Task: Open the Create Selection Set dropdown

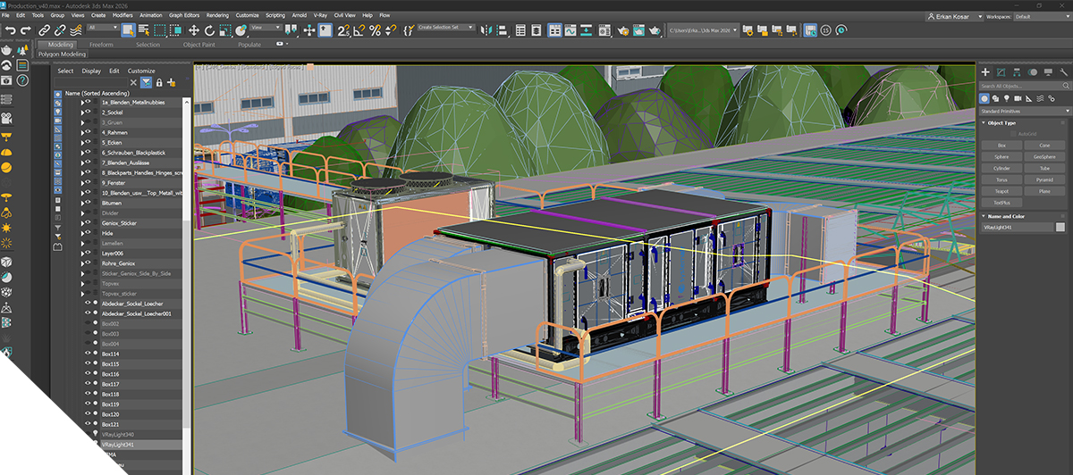Action: pos(444,28)
